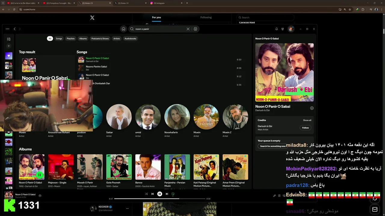
Task: Toggle shuffle in player controls
Action: click(146, 194)
